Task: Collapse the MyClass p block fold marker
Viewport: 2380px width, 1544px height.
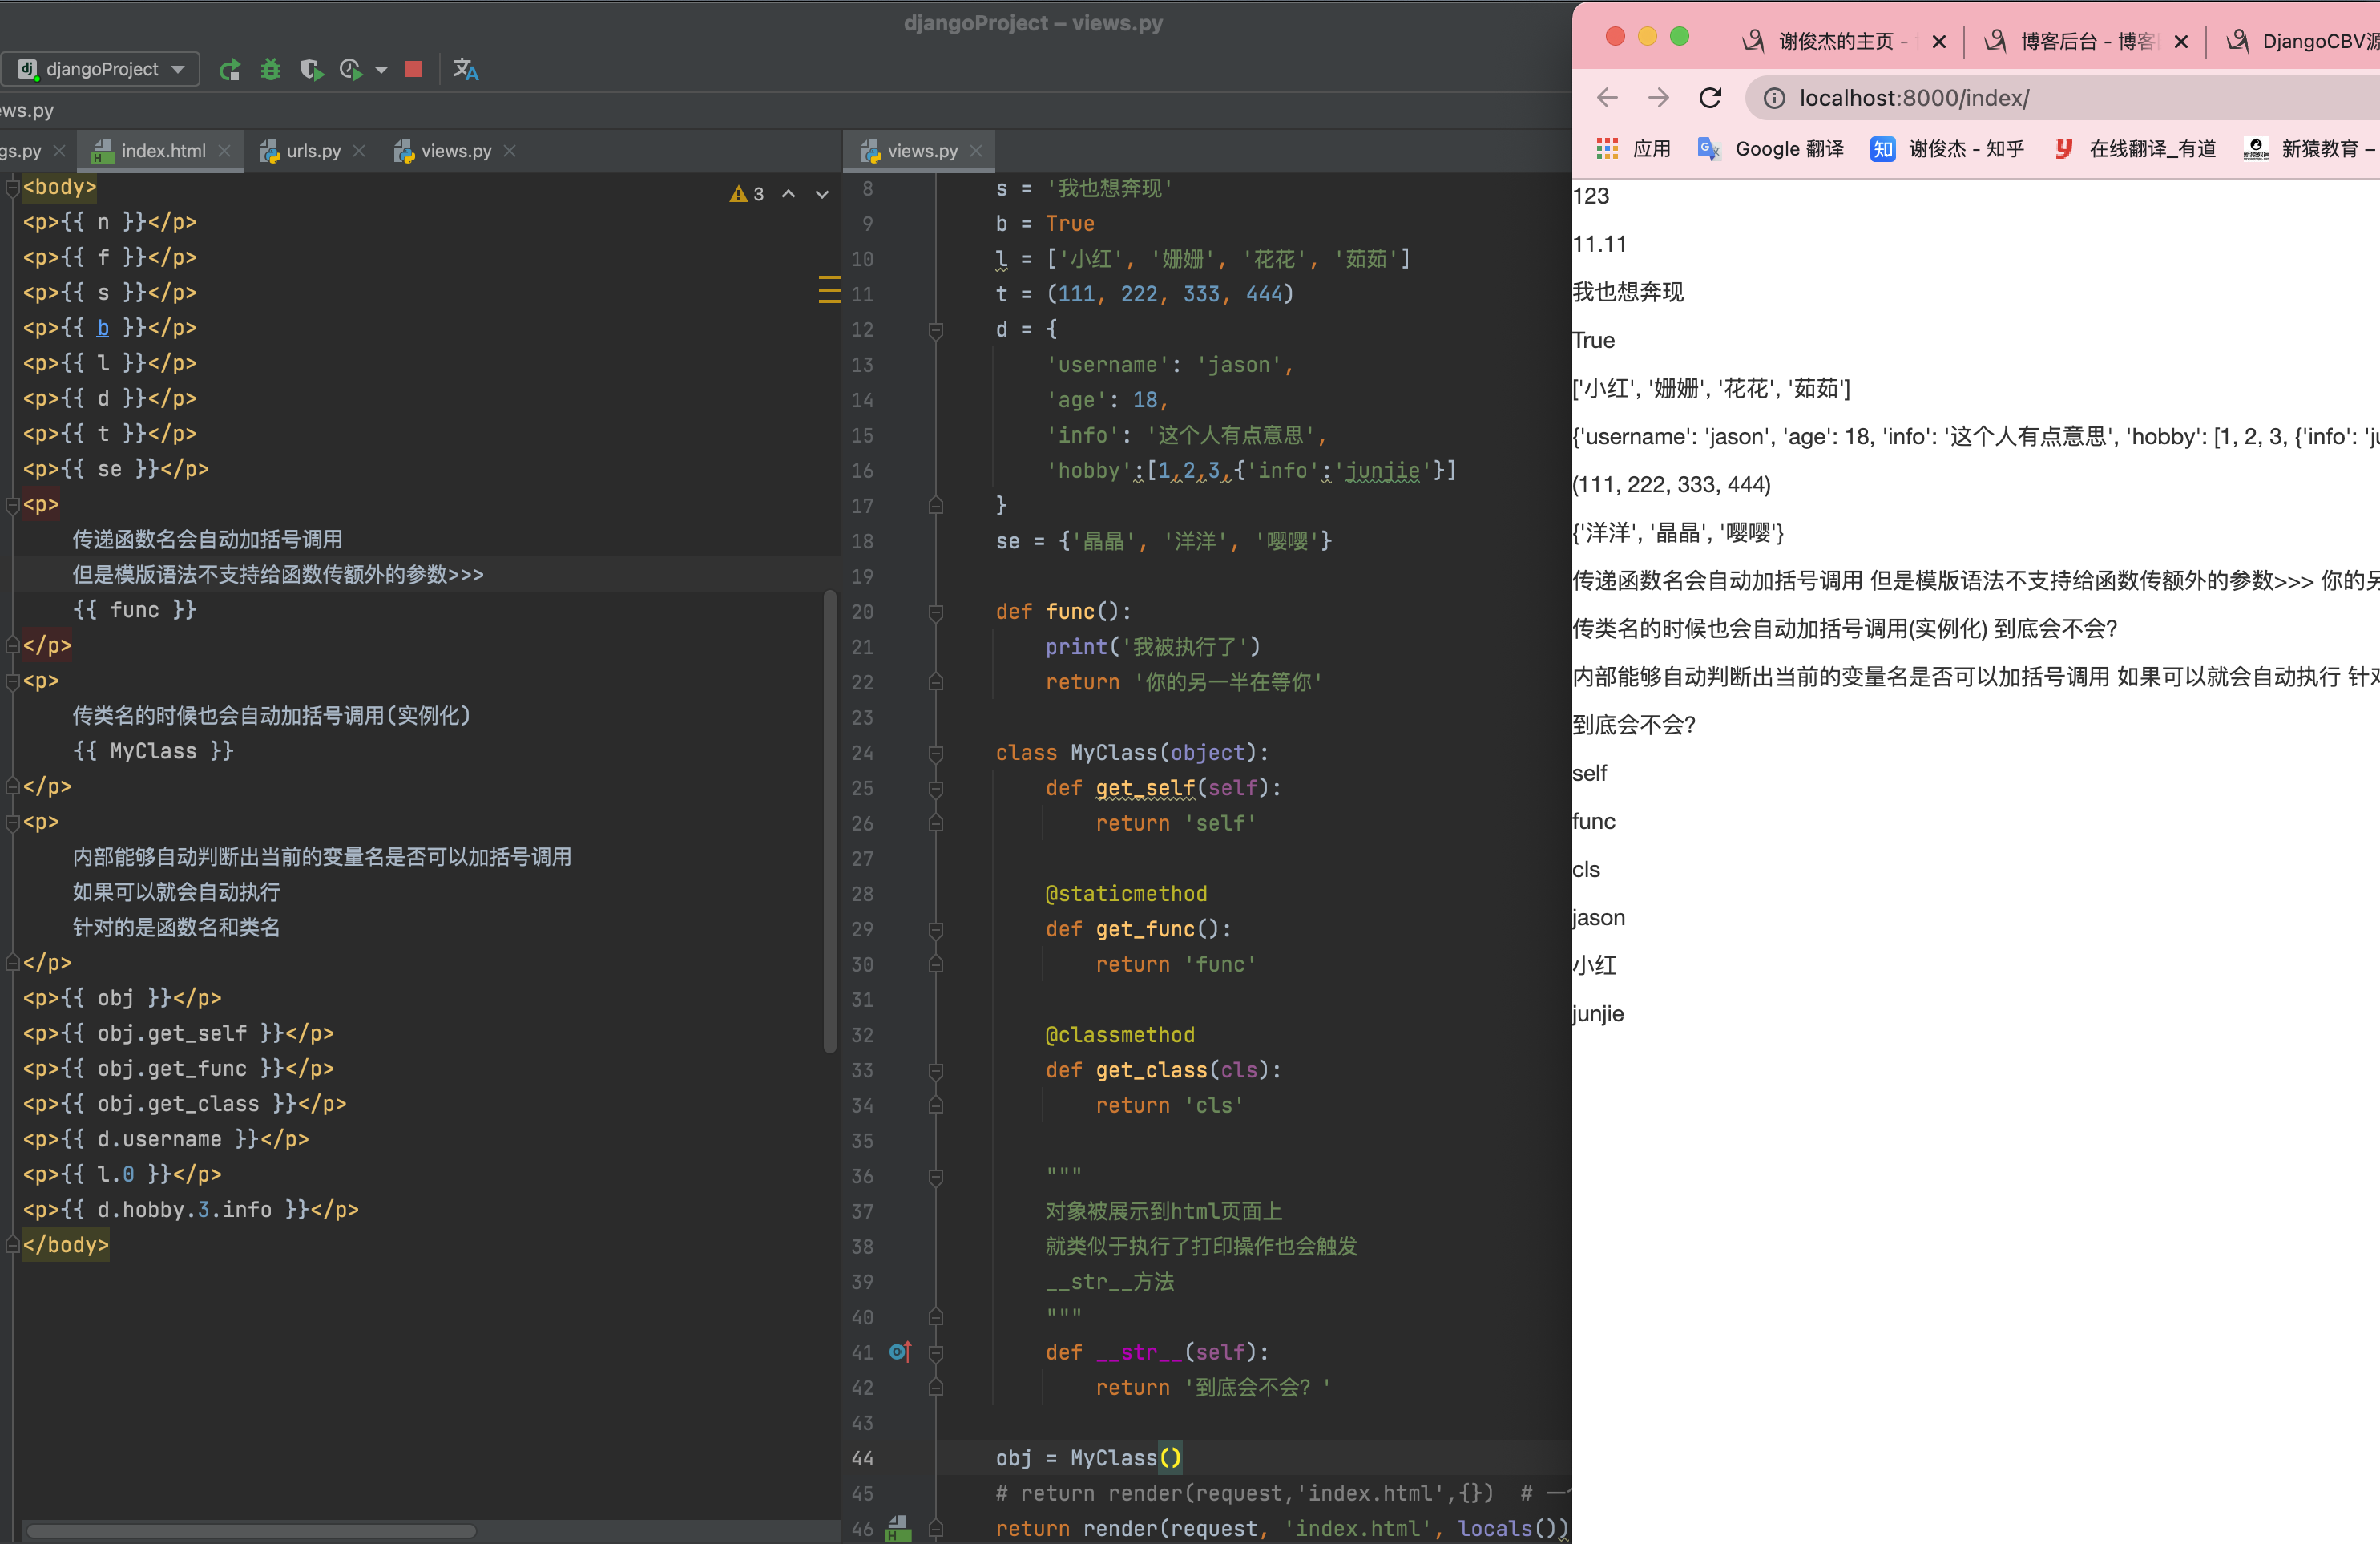Action: coord(12,681)
